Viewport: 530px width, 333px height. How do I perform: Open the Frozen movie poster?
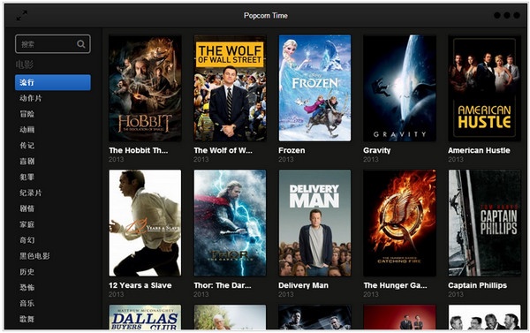pyautogui.click(x=314, y=88)
